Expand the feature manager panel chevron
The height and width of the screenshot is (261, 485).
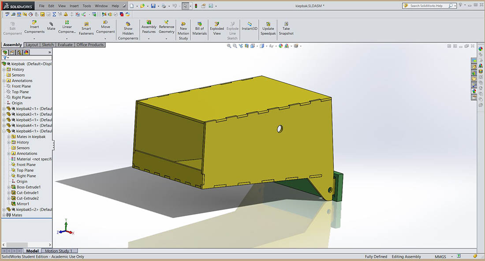pos(49,52)
